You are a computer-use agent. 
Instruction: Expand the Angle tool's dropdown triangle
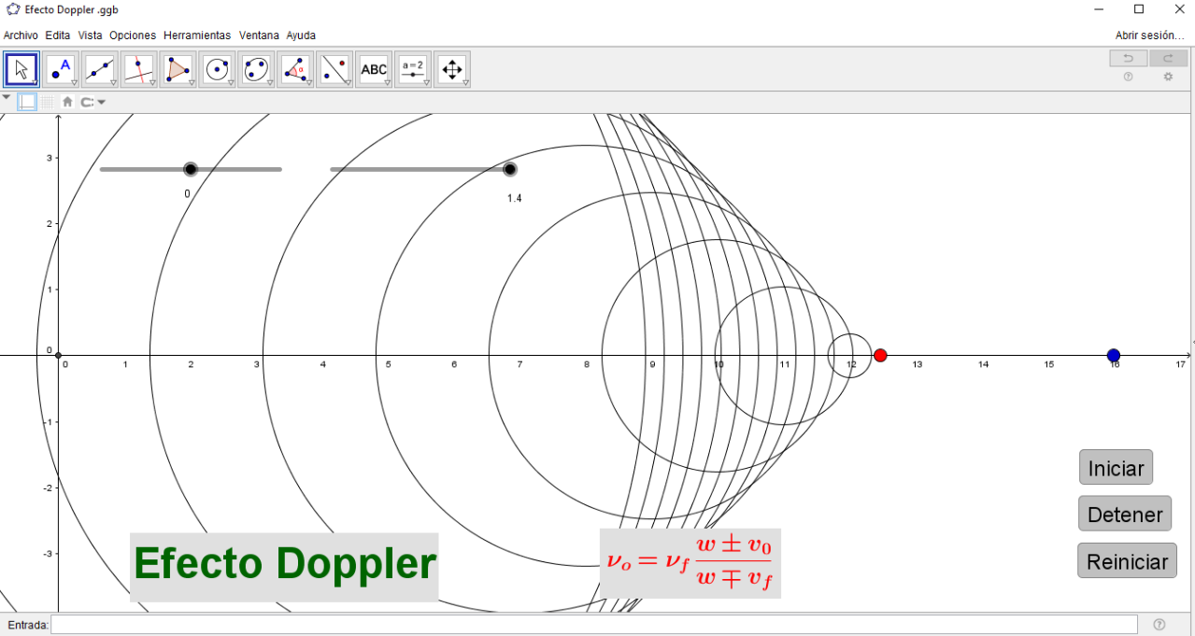(308, 83)
